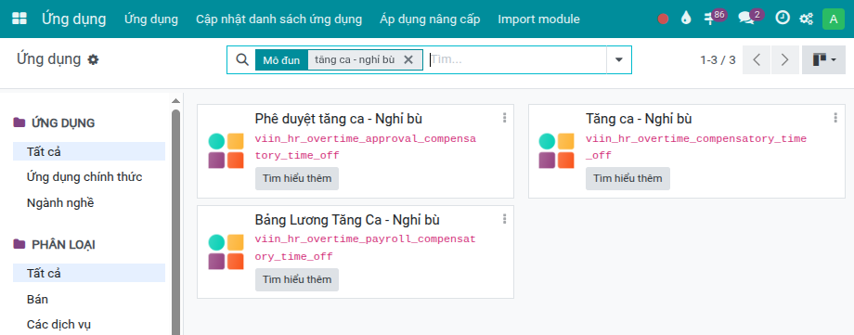Go to next page of results
Image resolution: width=854 pixels, height=335 pixels.
click(x=784, y=60)
